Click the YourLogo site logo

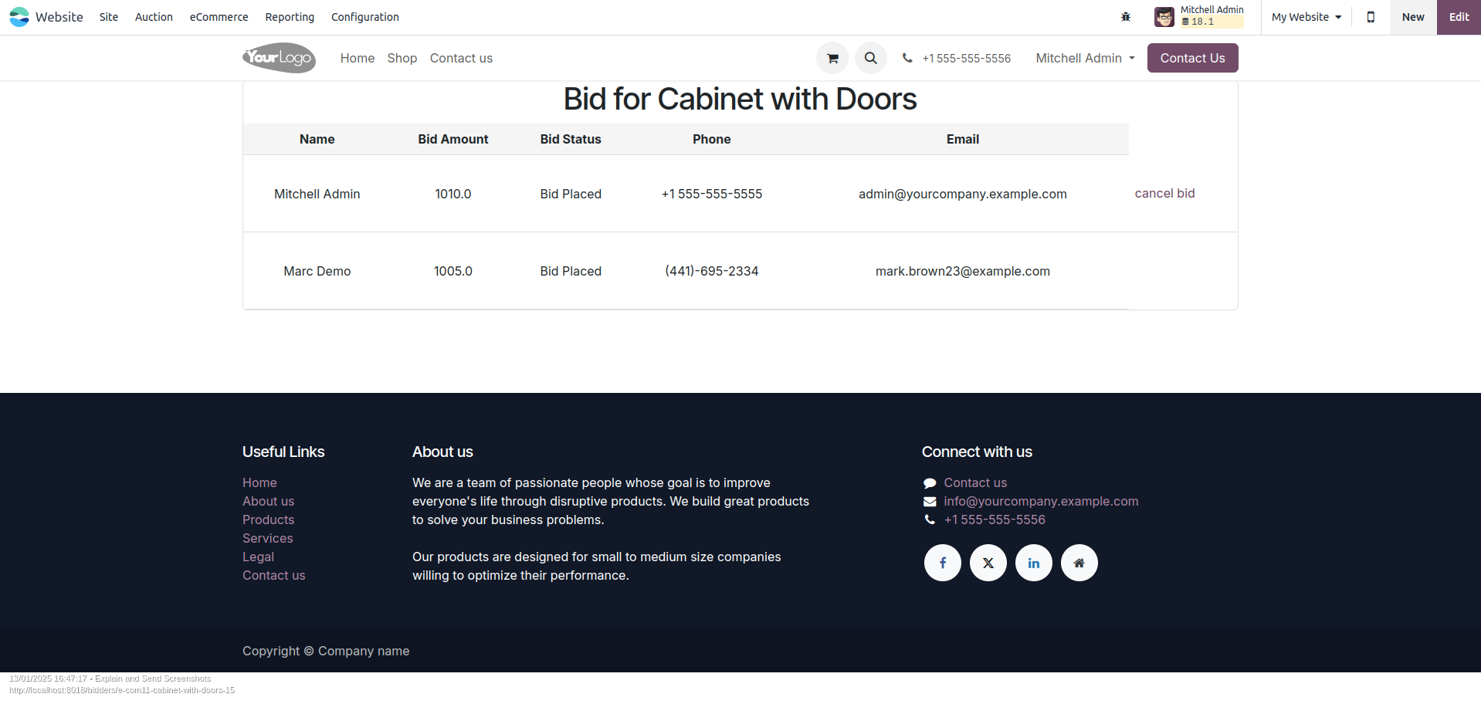point(280,58)
